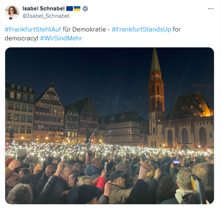The image size is (221, 209).
Task: Click the word 'democracy!' in tweet text
Action: pos(21,38)
